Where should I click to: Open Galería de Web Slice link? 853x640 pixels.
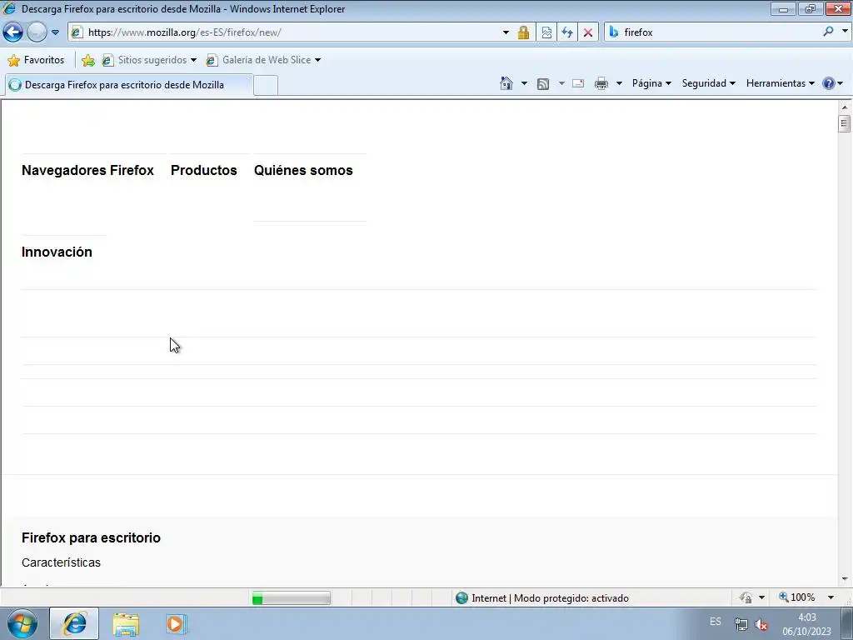pos(263,60)
